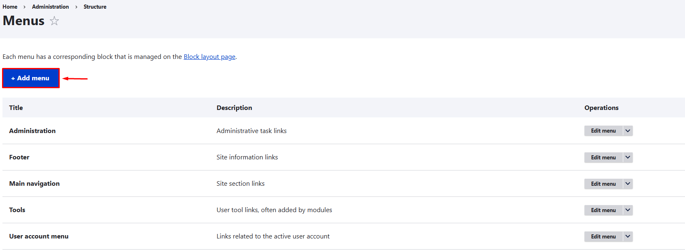The width and height of the screenshot is (685, 250).
Task: Edit menu for User account menu row
Action: tap(603, 236)
